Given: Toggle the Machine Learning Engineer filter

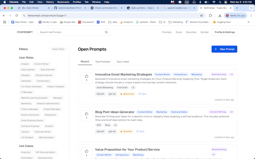Looking at the screenshot, I should [34, 98].
